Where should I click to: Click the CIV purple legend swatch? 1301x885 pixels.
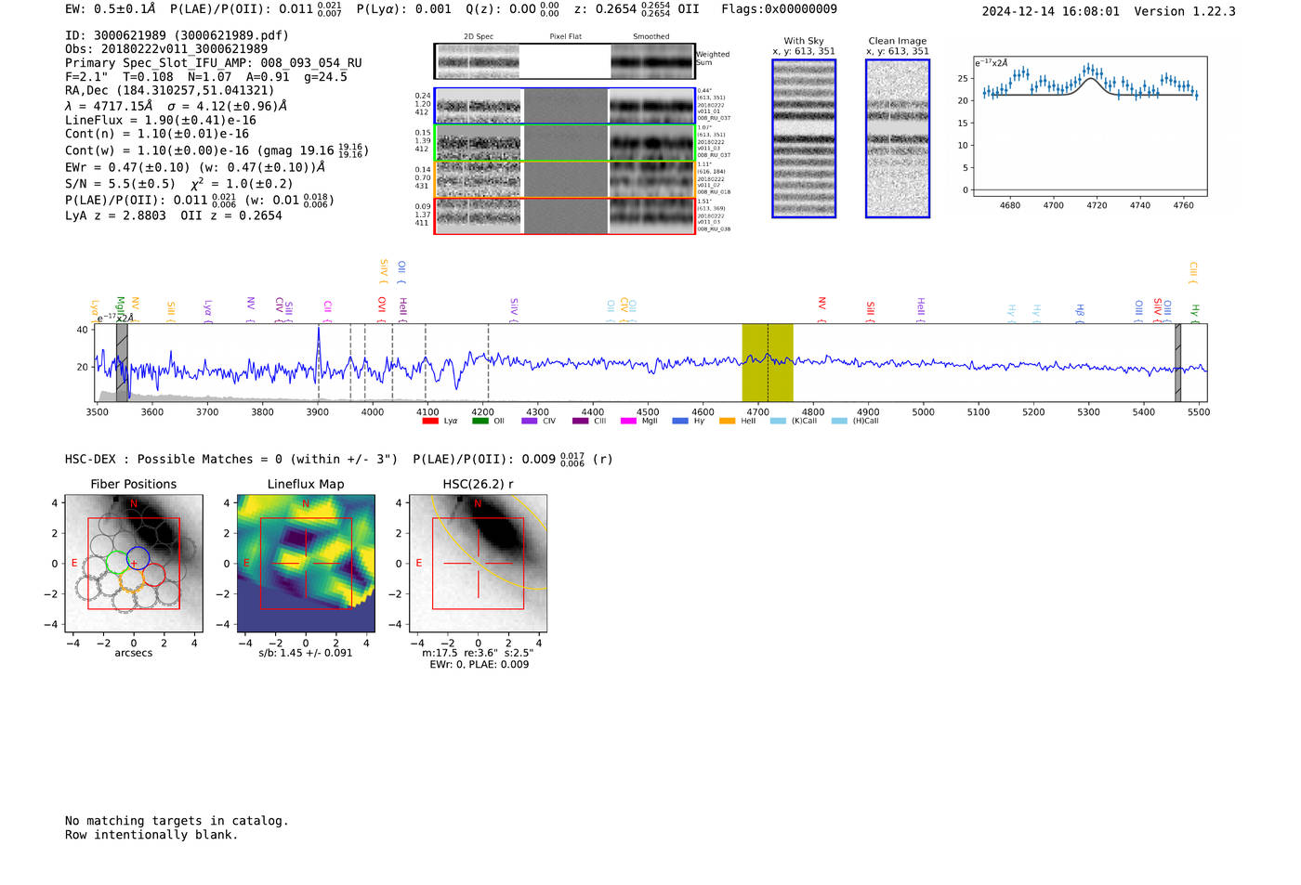(x=530, y=421)
